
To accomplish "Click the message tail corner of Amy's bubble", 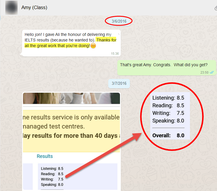I will pos(21,54).
